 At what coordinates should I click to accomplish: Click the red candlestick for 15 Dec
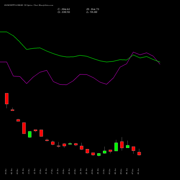[41, 133]
